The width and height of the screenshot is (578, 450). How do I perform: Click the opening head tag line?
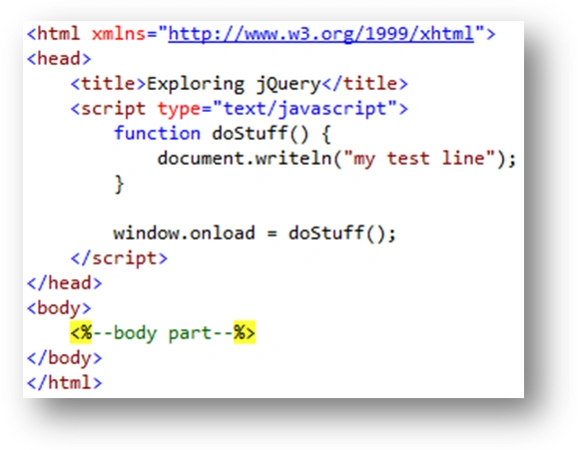[x=59, y=59]
